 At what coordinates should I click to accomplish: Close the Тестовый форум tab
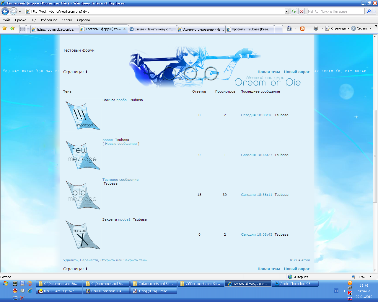tap(124, 29)
